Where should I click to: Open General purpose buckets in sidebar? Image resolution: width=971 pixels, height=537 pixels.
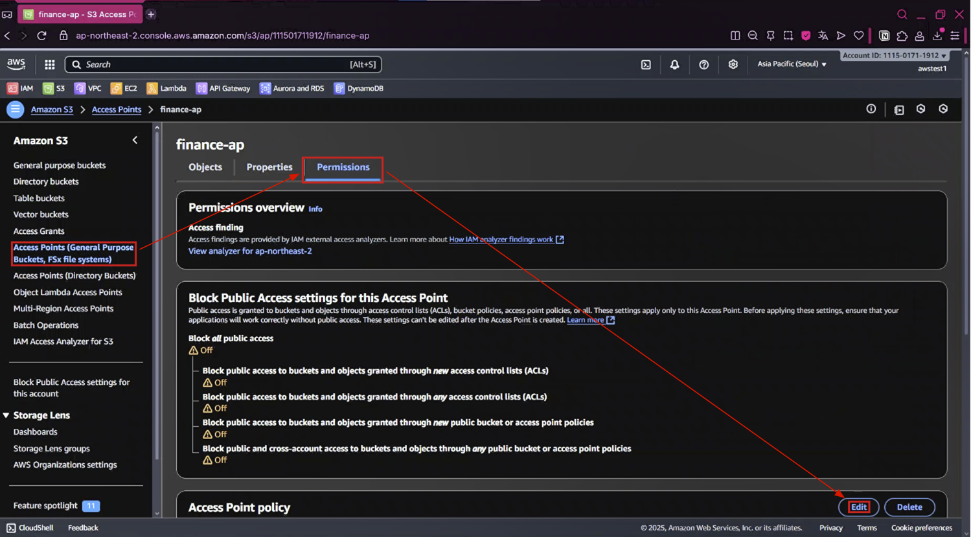pos(60,165)
